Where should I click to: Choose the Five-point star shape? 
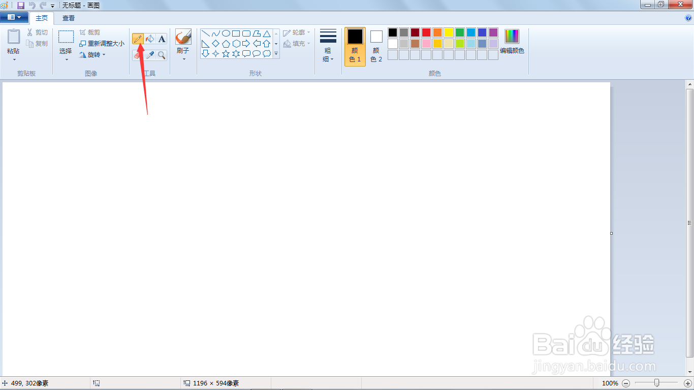point(226,53)
